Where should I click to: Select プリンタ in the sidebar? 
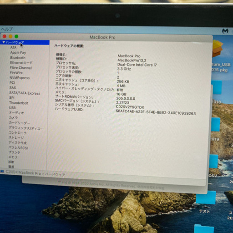click(x=14, y=152)
